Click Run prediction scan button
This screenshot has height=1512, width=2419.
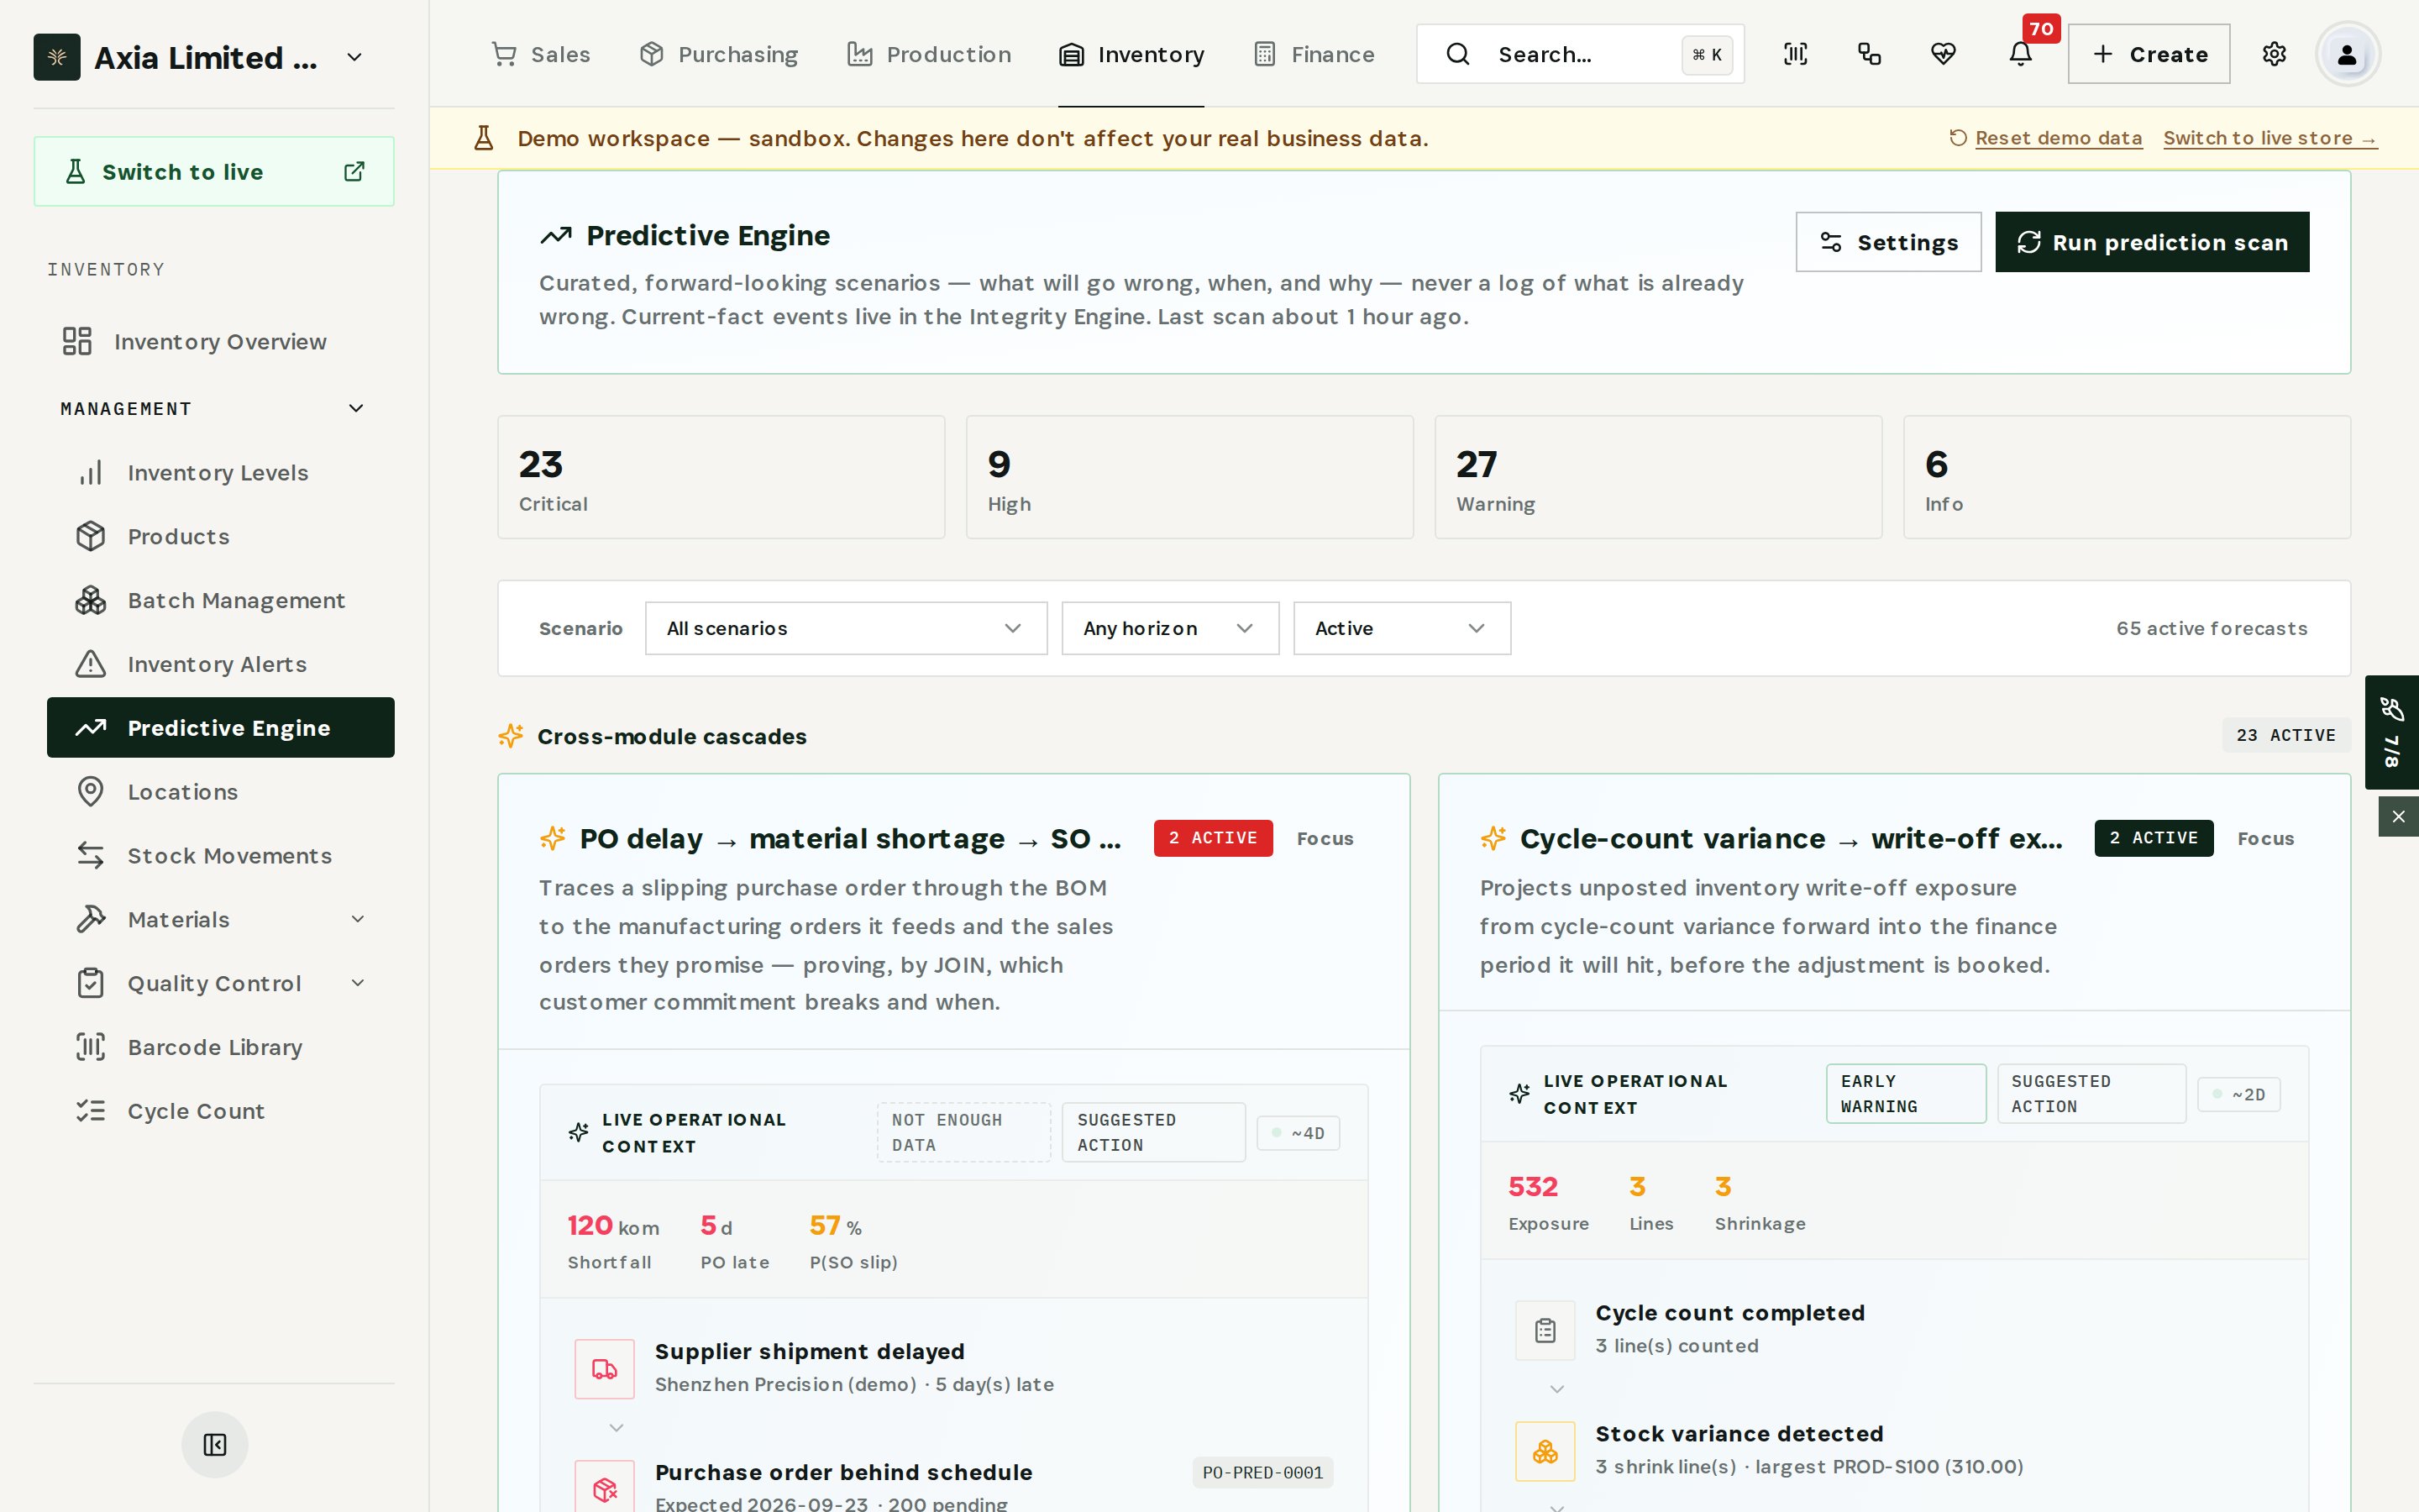(x=2152, y=242)
